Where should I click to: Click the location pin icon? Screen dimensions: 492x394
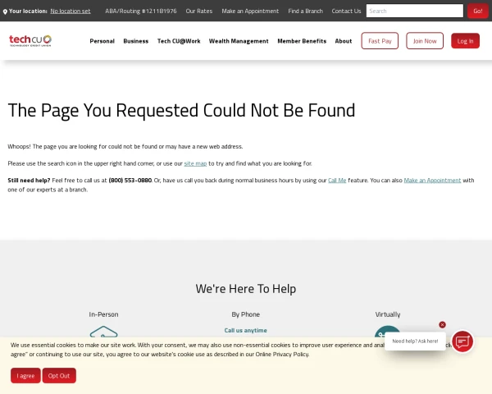tap(5, 11)
